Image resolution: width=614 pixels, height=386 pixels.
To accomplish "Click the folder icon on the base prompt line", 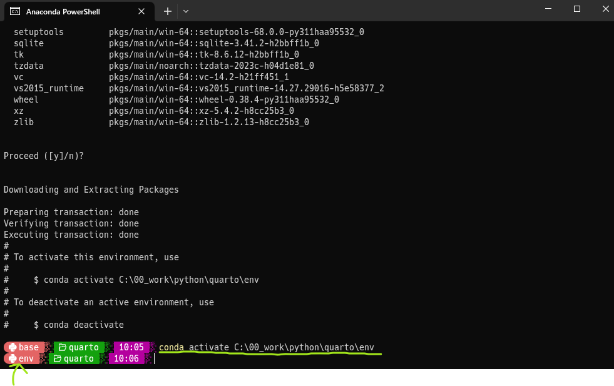I will pyautogui.click(x=62, y=347).
